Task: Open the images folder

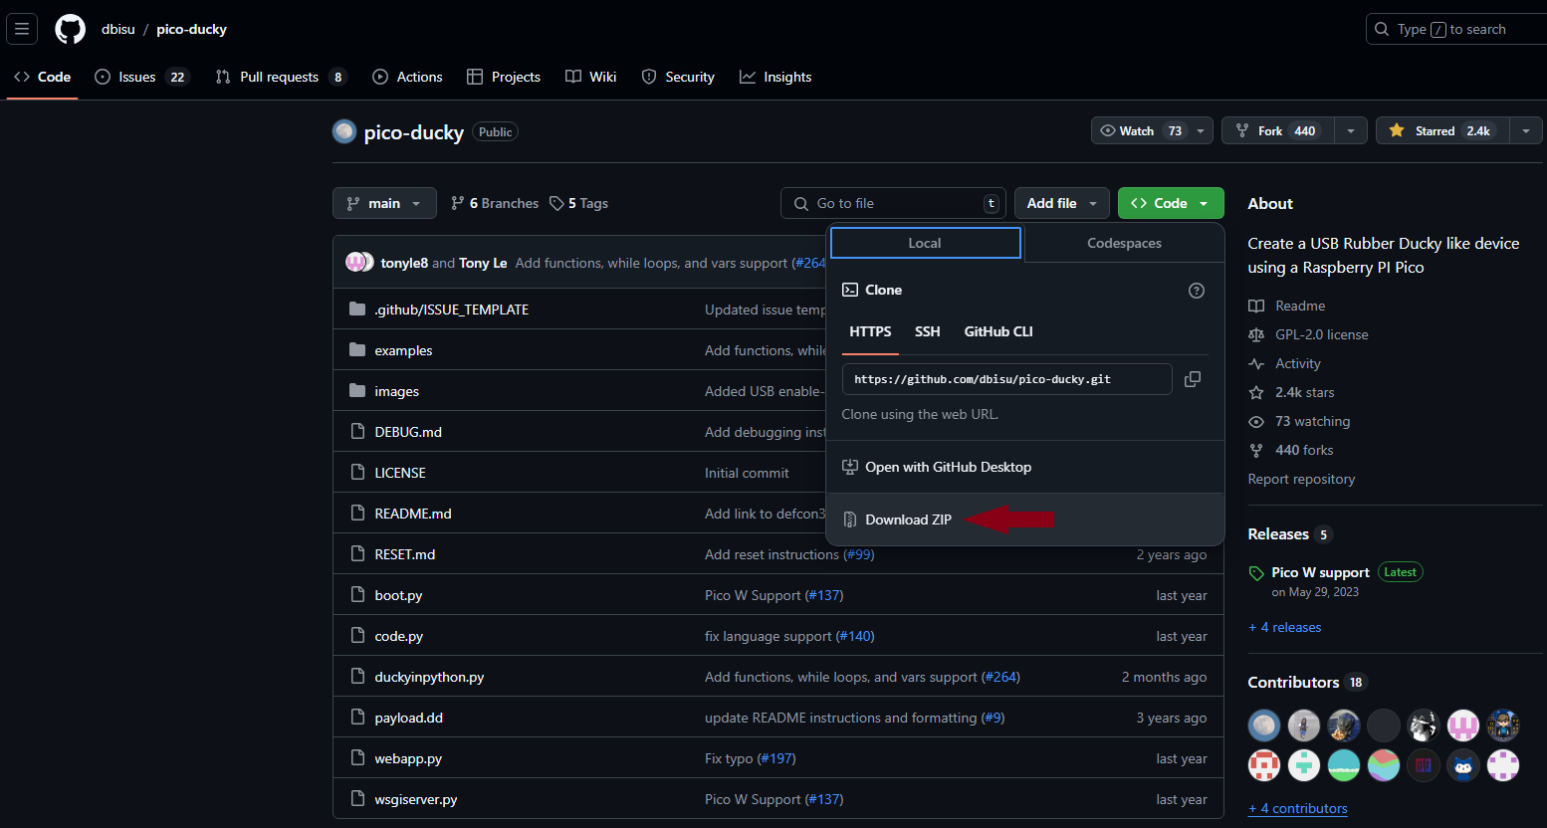Action: click(396, 391)
